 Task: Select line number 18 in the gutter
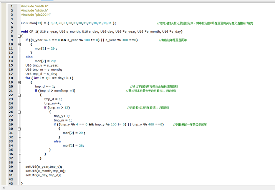(11, 78)
